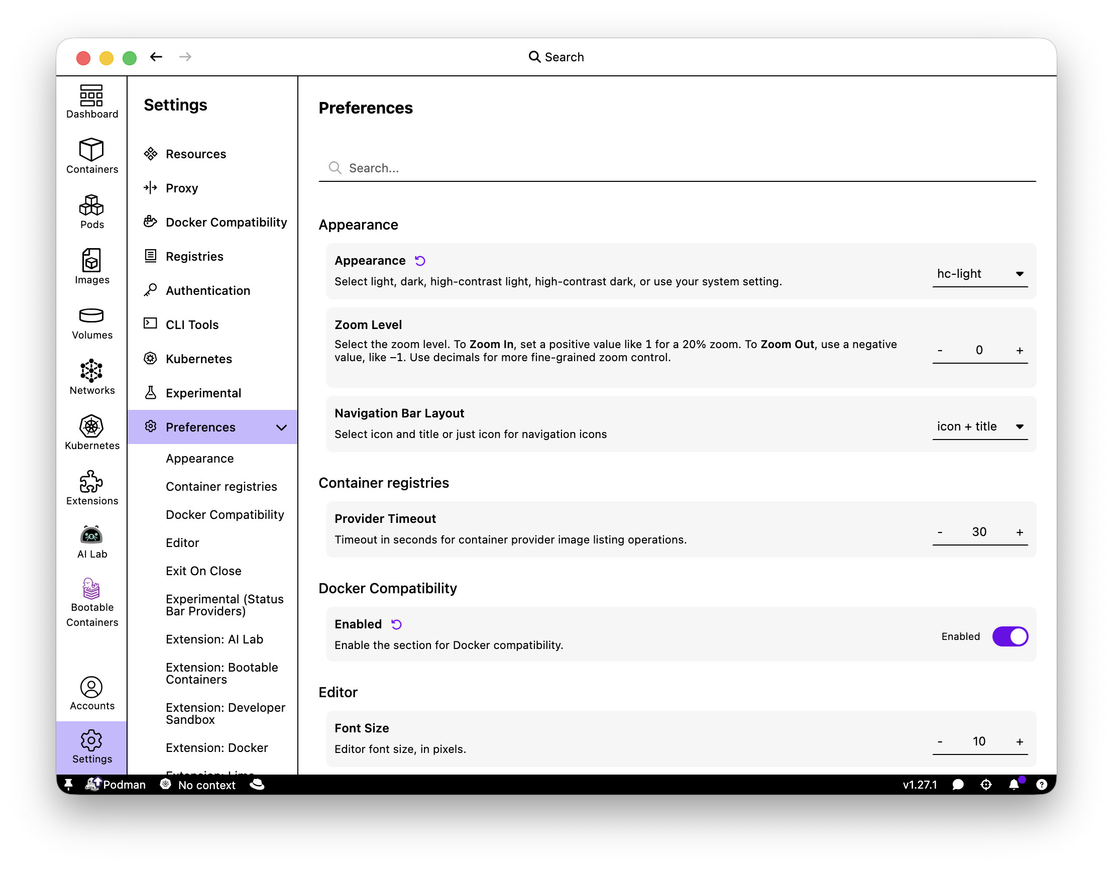Open the Appearance theme dropdown showing hc-light
The image size is (1113, 869).
tap(979, 273)
